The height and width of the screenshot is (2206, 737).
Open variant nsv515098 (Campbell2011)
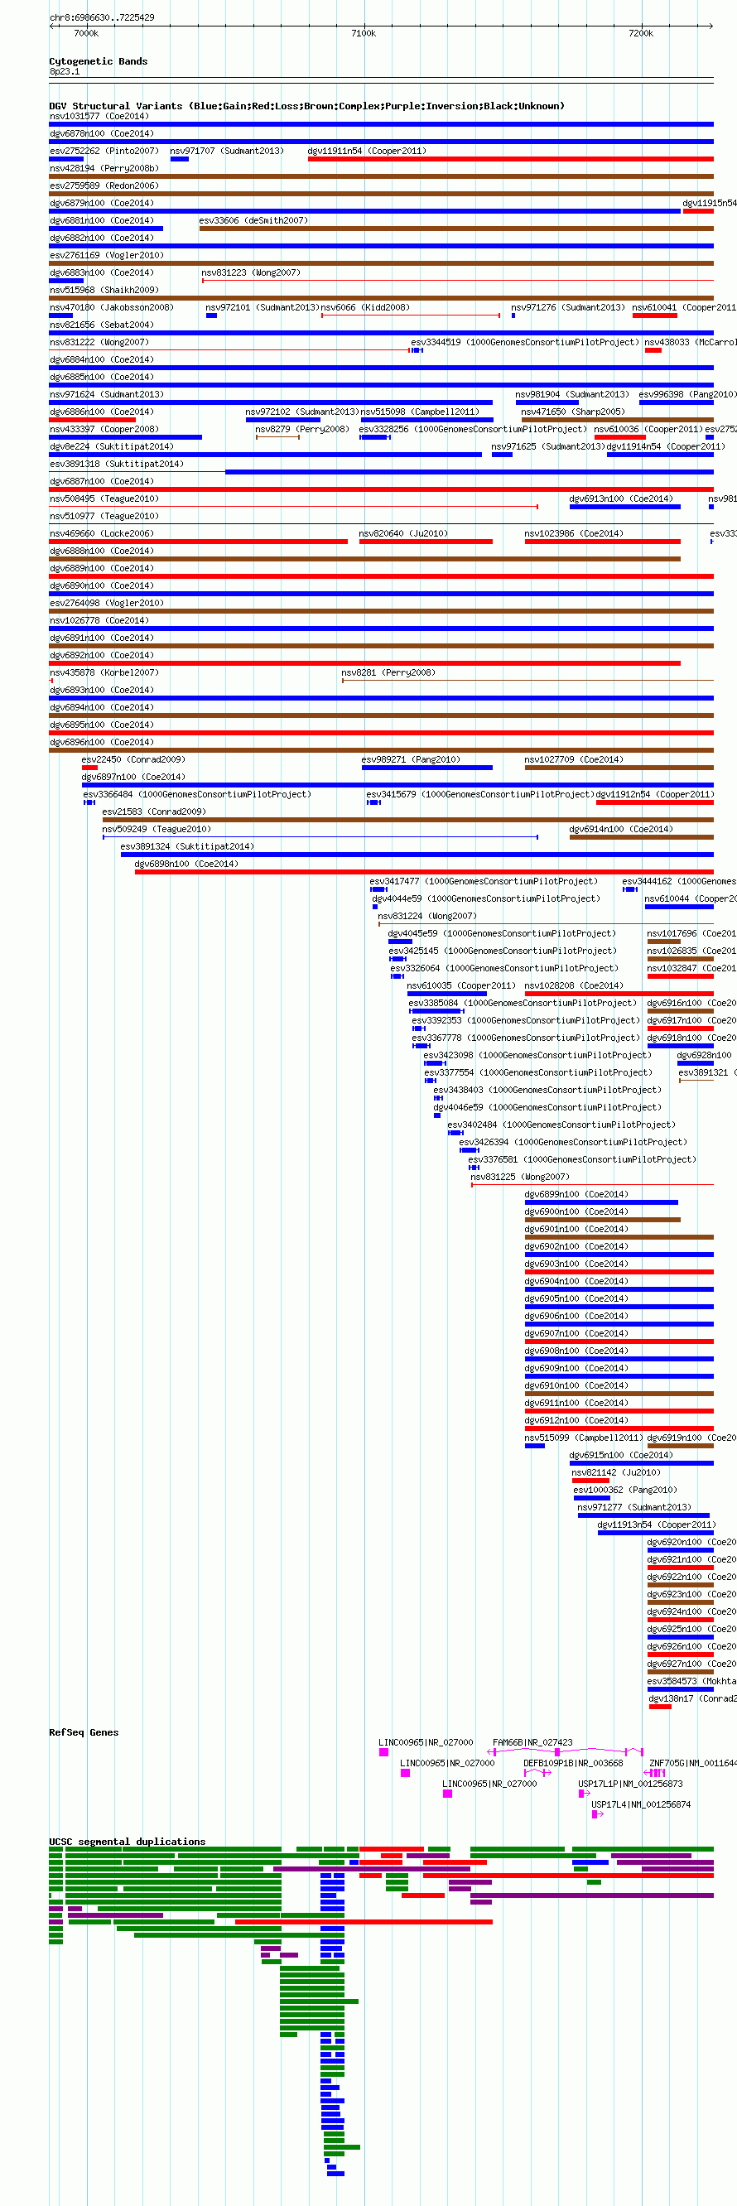coord(420,412)
